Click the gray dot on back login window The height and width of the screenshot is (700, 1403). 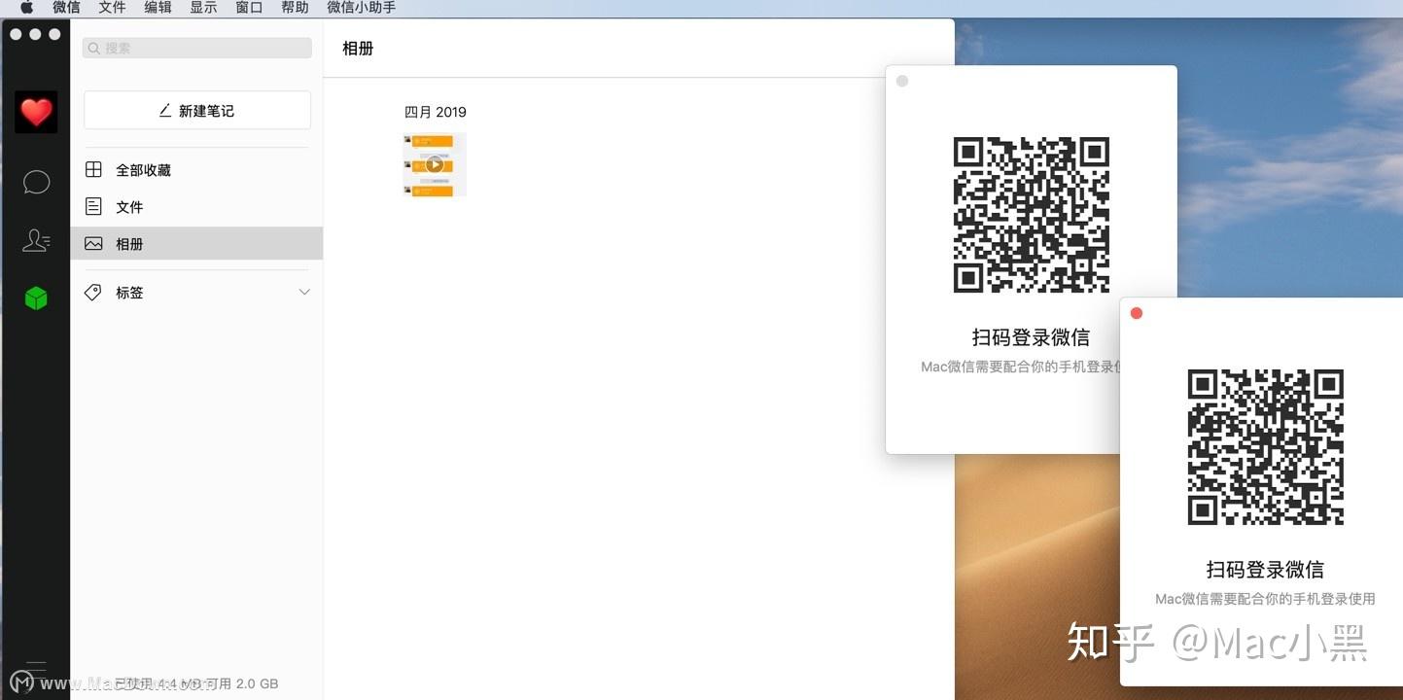coord(902,81)
